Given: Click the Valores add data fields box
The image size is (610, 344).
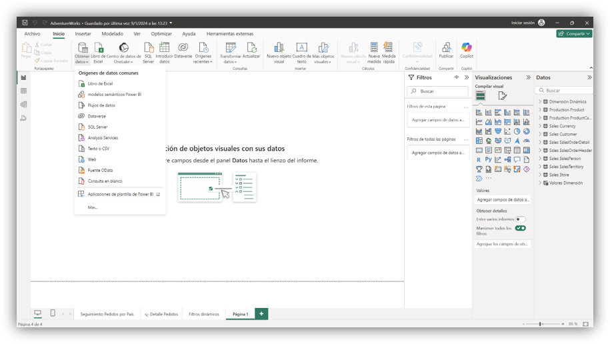Looking at the screenshot, I should tap(503, 199).
